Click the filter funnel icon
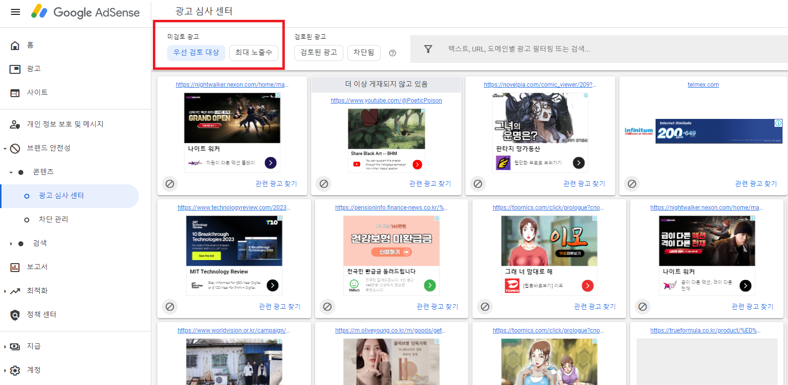This screenshot has height=385, width=788. pos(428,49)
